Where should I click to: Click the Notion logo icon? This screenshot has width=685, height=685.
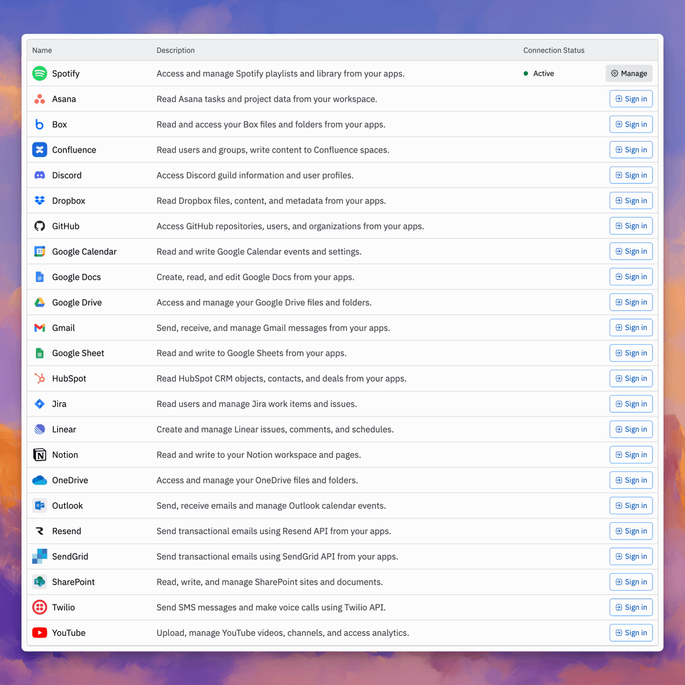pos(39,455)
